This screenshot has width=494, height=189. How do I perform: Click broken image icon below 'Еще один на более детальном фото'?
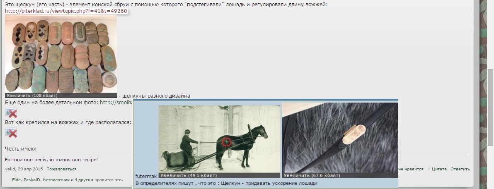[x=11, y=113]
